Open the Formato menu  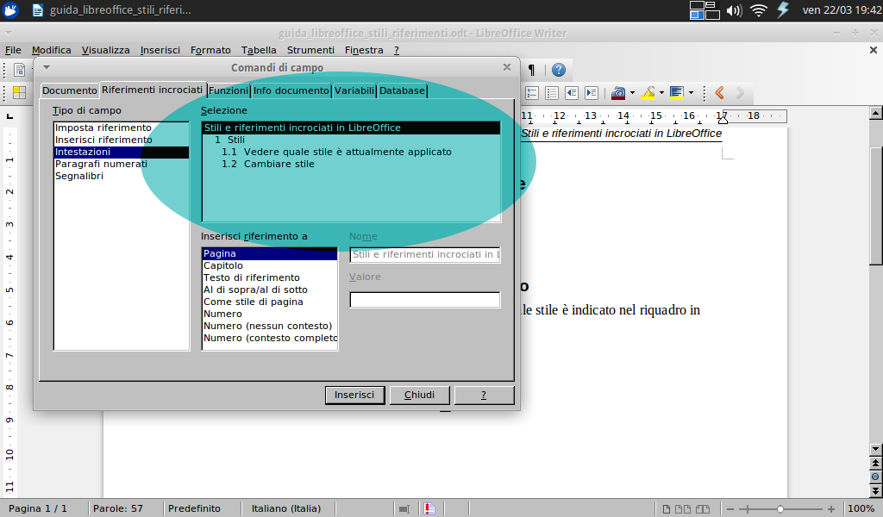(x=210, y=50)
